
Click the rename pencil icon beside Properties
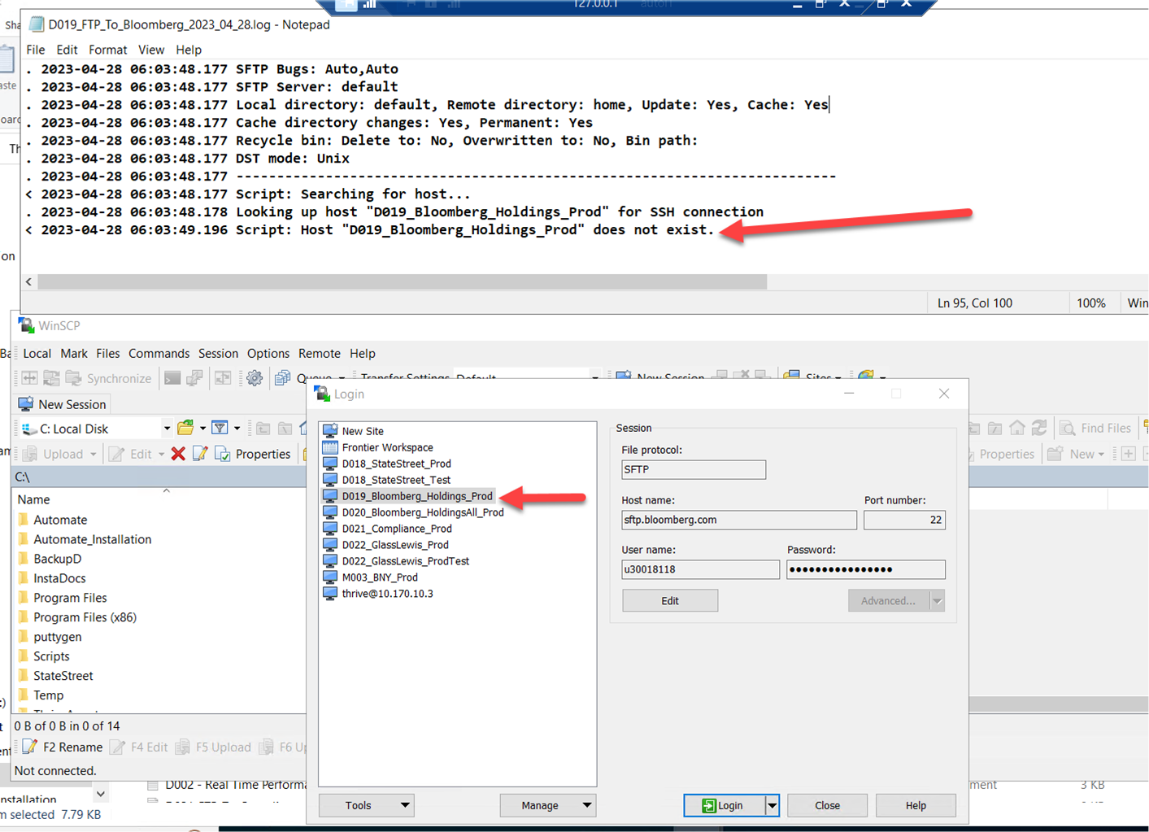coord(200,454)
